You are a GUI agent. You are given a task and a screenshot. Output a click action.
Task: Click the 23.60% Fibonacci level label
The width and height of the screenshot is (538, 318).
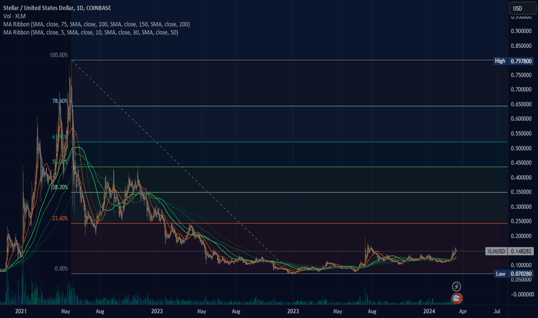(60, 219)
